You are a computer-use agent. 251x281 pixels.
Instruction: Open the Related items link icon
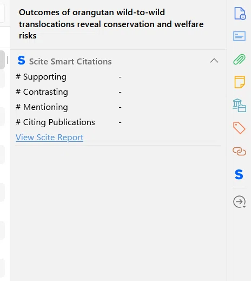coord(239,151)
